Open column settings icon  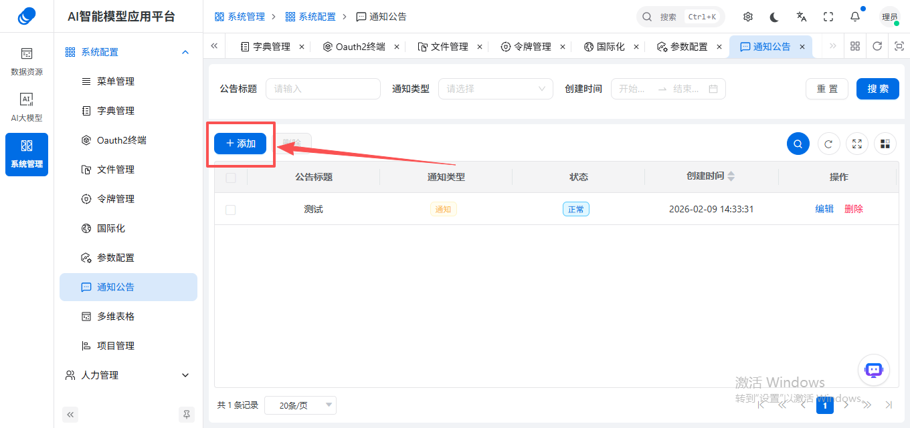click(885, 144)
